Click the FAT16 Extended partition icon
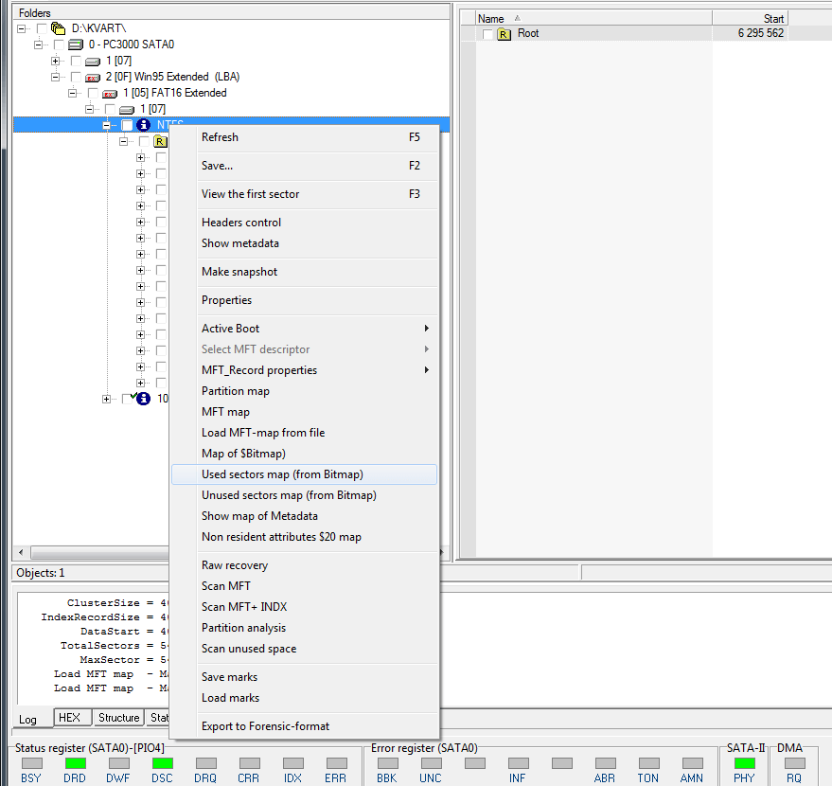This screenshot has width=832, height=786. coord(110,94)
